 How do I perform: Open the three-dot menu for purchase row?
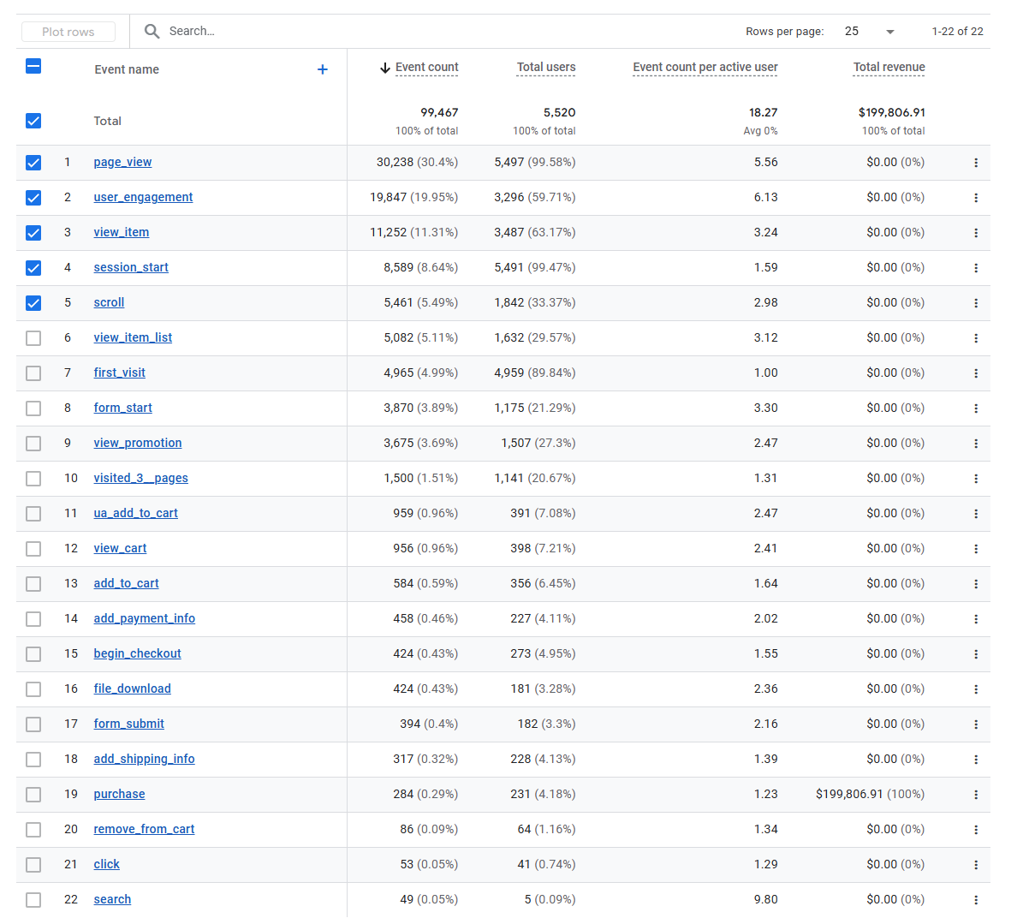[976, 795]
